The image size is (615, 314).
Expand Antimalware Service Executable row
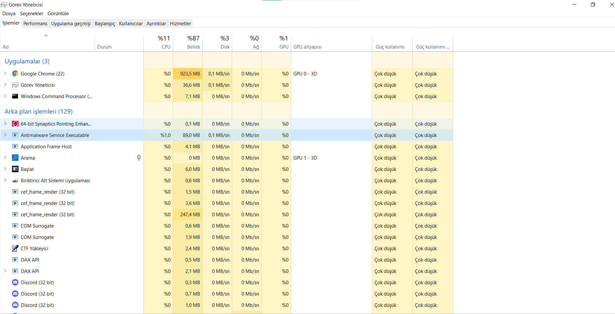coord(5,135)
